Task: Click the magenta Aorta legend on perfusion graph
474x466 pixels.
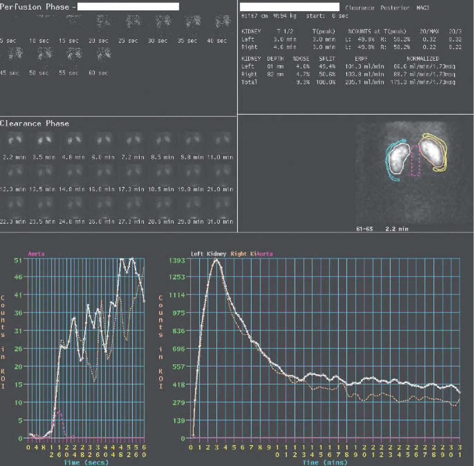Action: (x=36, y=254)
